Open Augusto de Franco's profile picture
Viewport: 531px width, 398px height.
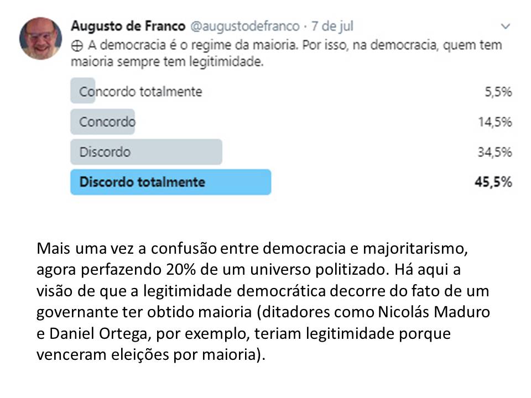(x=40, y=39)
